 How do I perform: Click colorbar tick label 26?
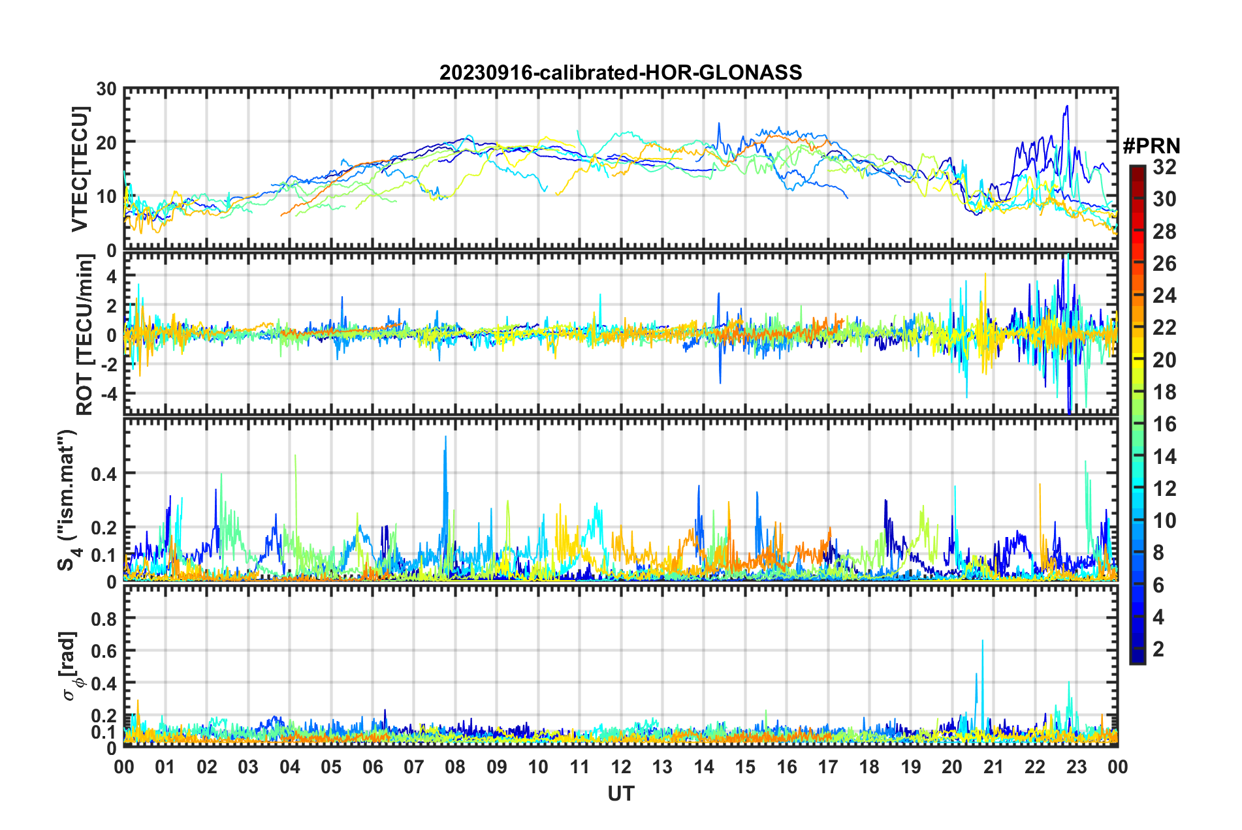[x=1164, y=264]
